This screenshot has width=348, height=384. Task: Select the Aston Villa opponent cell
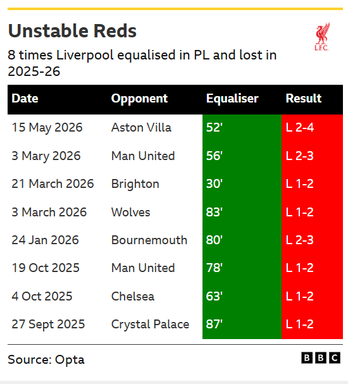tap(141, 127)
